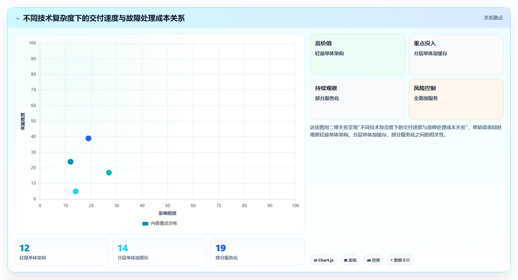
Task: Select the 表格 tag chip
Action: [350, 260]
